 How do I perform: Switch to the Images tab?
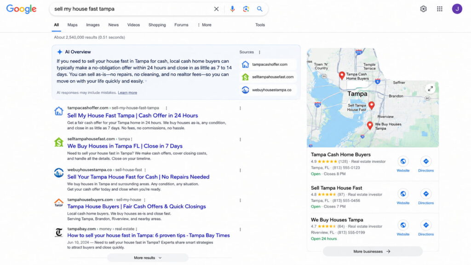pos(93,25)
